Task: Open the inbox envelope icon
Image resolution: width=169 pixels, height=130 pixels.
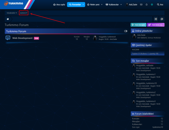Action: click(141, 4)
